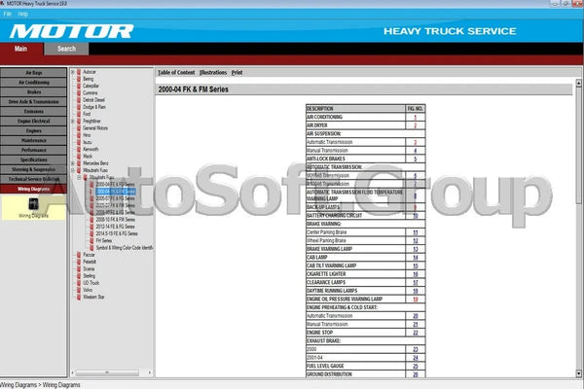The height and width of the screenshot is (389, 584).
Task: Select the Engine Electrical category button
Action: (34, 121)
